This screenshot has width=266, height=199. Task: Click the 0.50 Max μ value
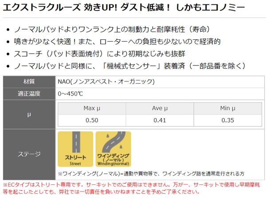92,120
